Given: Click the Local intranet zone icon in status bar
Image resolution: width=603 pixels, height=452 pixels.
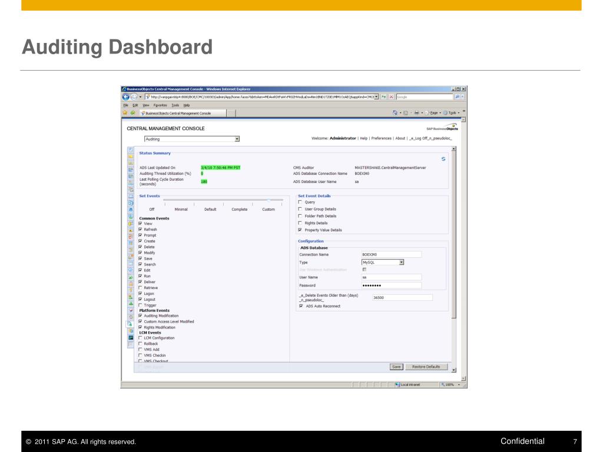Looking at the screenshot, I should [x=397, y=384].
